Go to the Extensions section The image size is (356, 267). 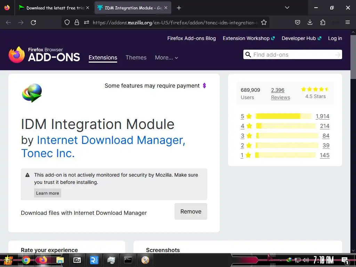tap(103, 58)
